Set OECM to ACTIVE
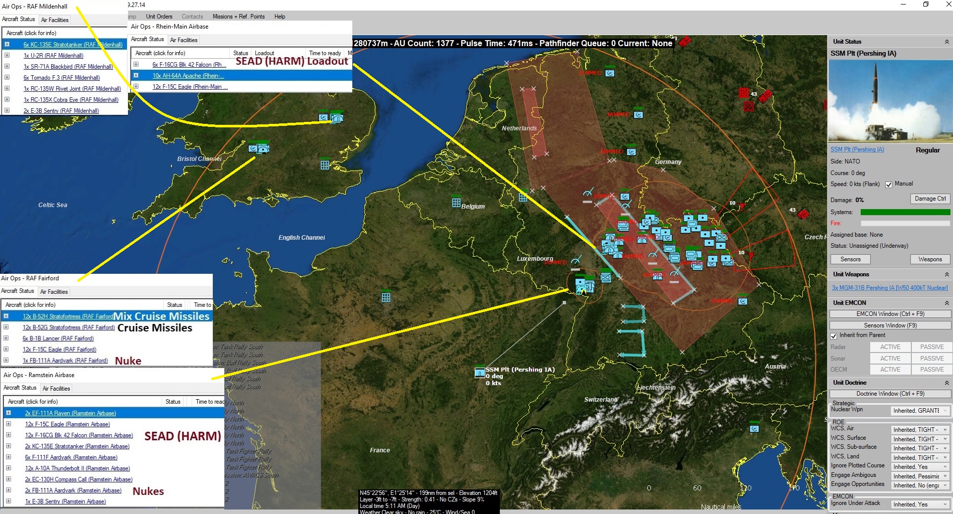This screenshot has width=953, height=514. (x=890, y=370)
